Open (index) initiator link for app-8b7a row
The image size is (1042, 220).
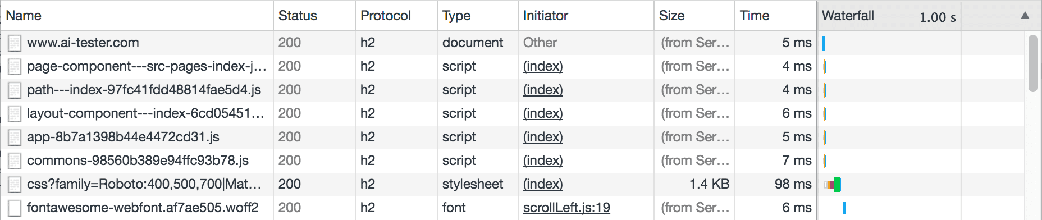click(543, 137)
